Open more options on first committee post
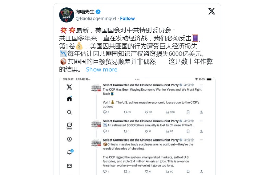Viewport: 274px width, 175px height. point(201,85)
